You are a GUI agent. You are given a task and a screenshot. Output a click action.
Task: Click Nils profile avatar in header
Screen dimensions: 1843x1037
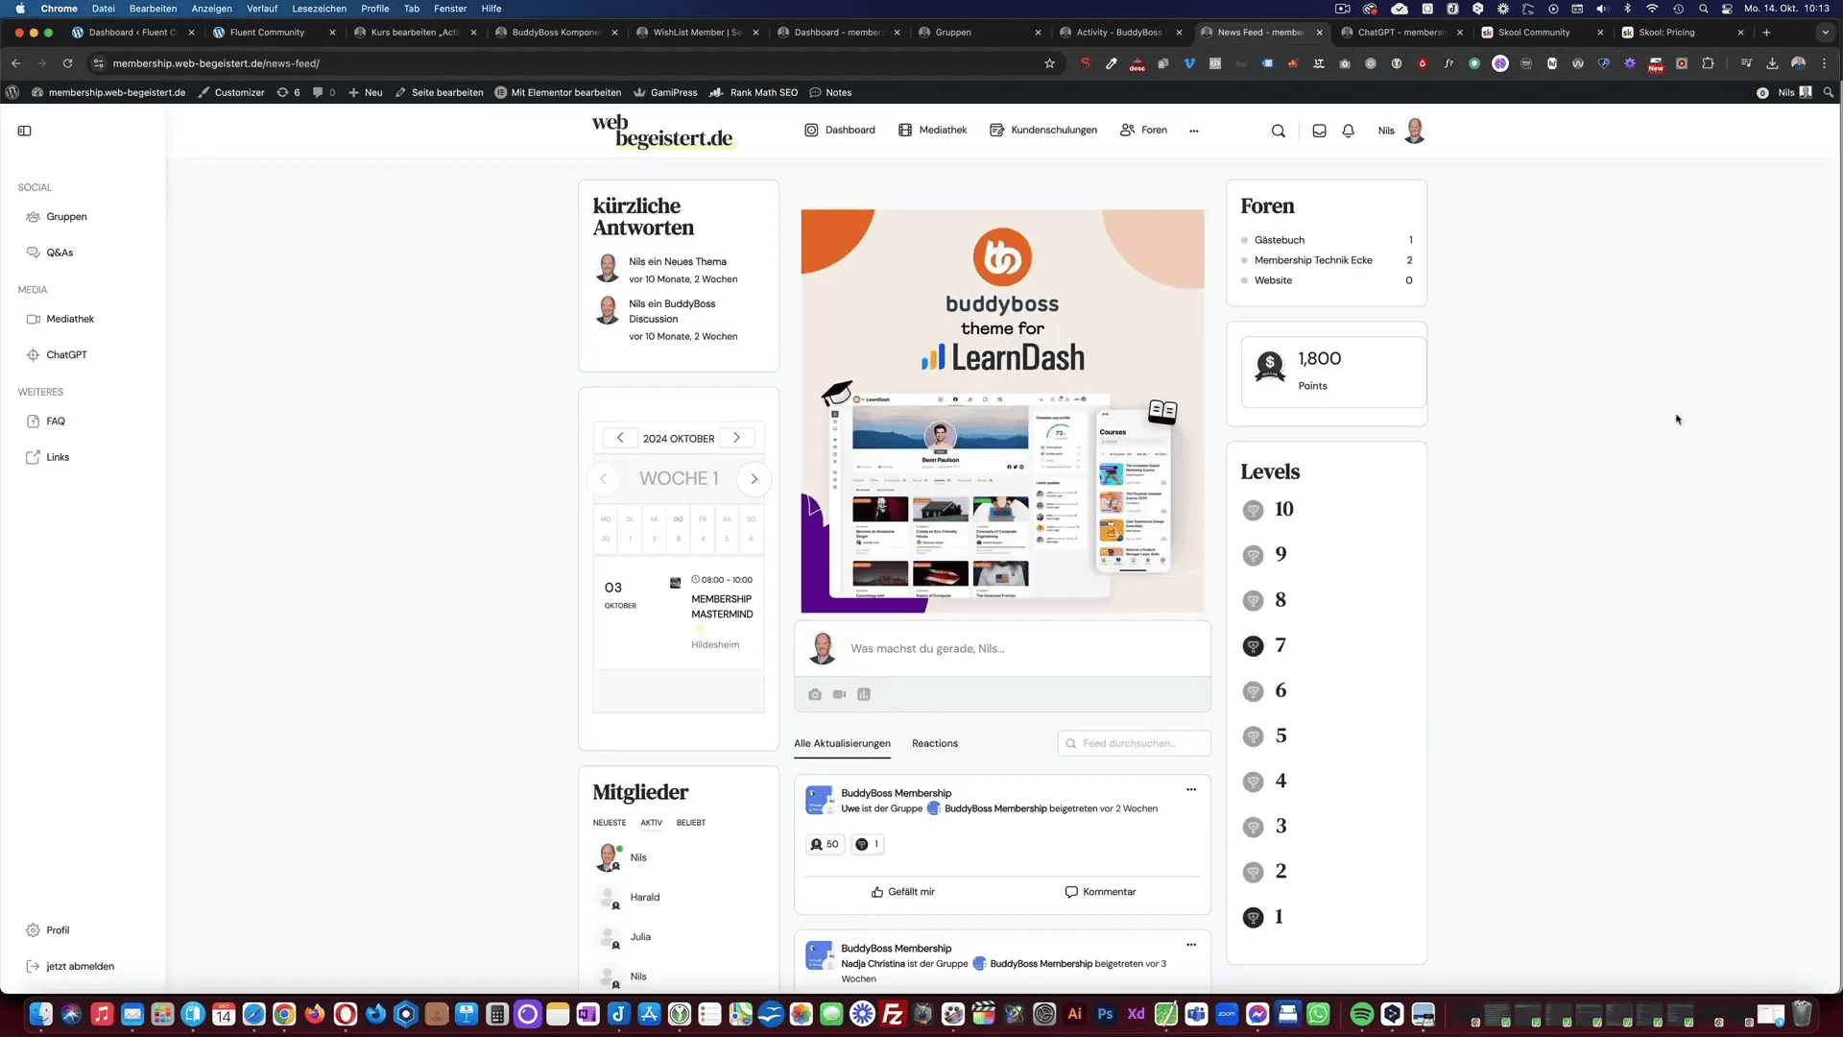point(1415,131)
